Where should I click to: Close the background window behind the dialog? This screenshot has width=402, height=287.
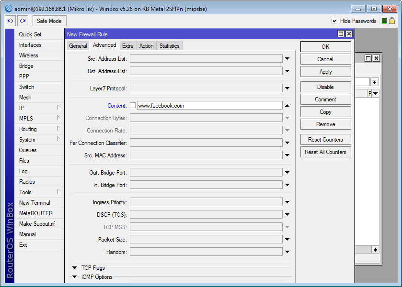click(x=376, y=58)
